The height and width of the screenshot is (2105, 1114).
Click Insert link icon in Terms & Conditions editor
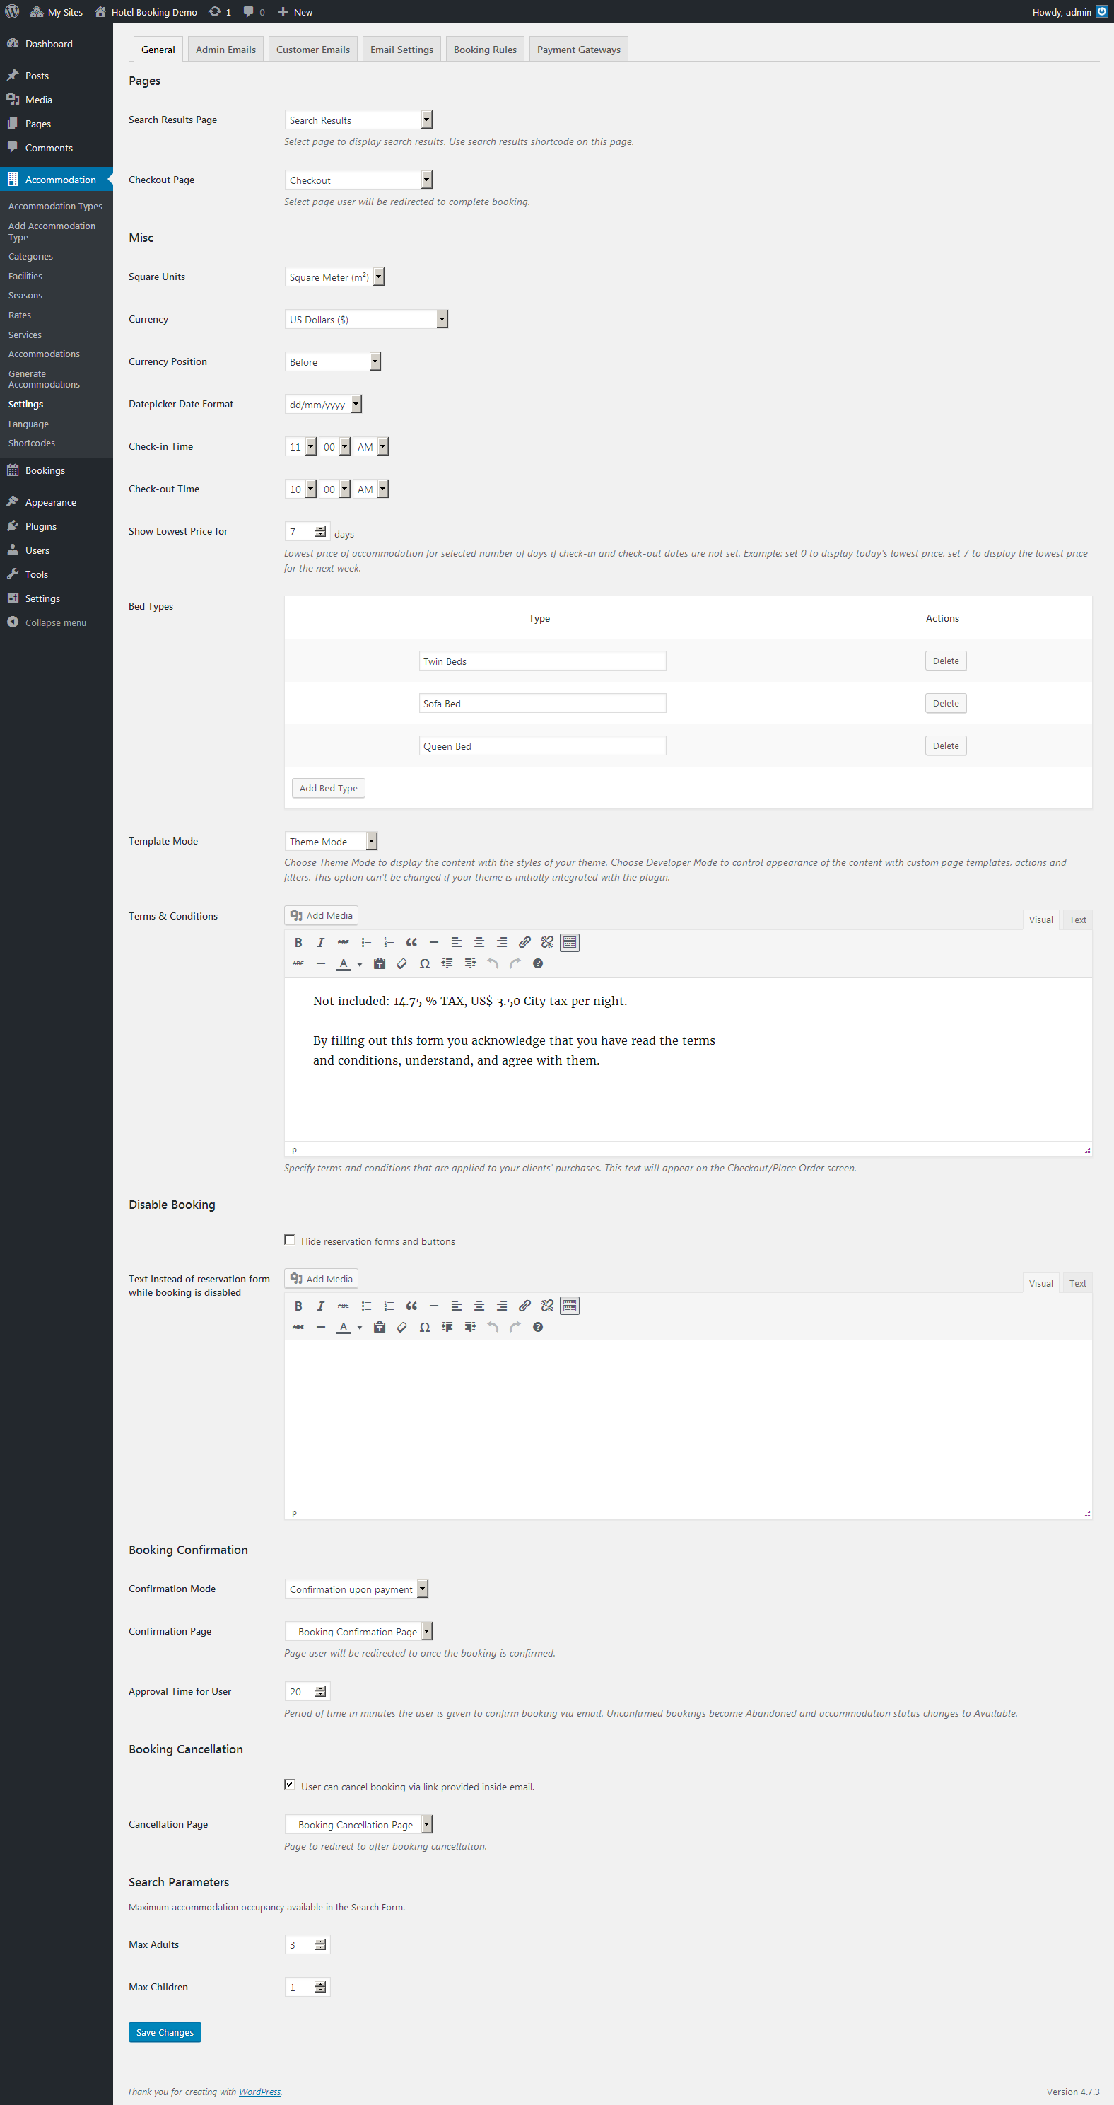pyautogui.click(x=524, y=942)
